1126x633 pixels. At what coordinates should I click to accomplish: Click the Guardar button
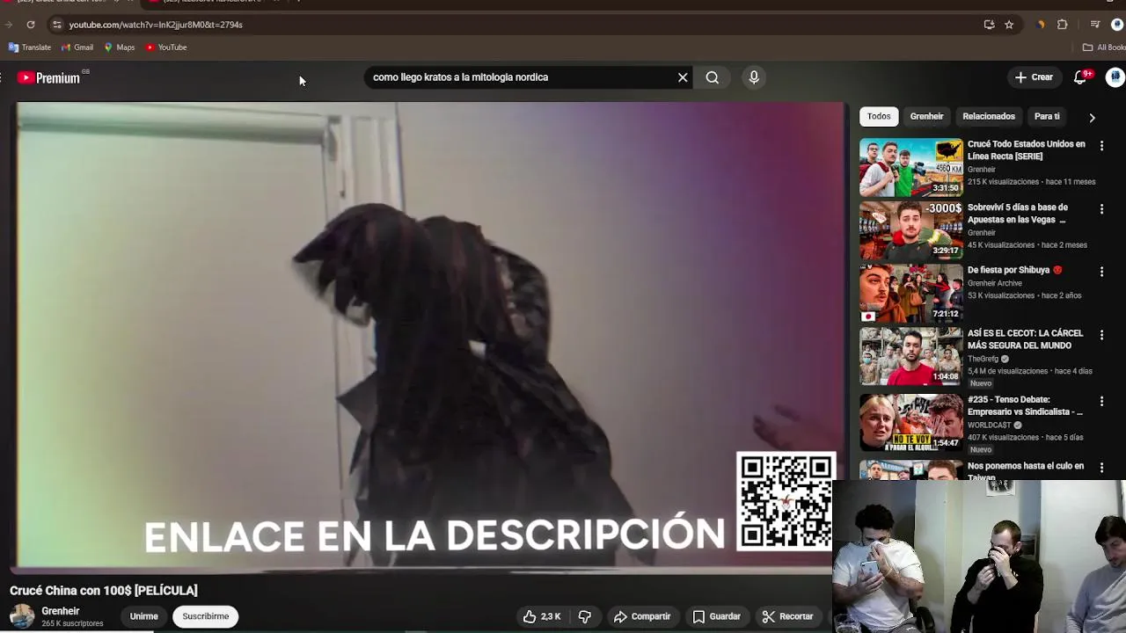pos(717,616)
